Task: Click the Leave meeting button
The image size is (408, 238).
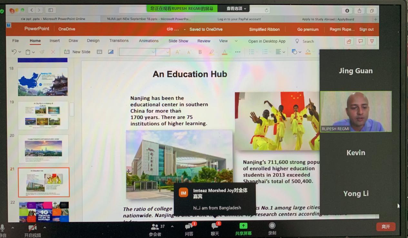Action: point(385,227)
